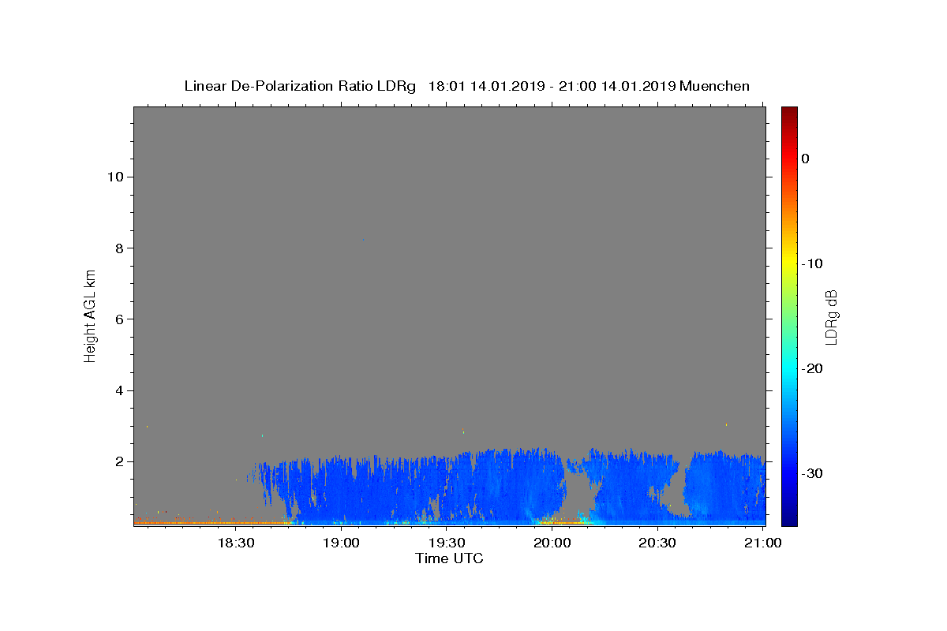Click the 18:30 time tick label

coord(235,543)
